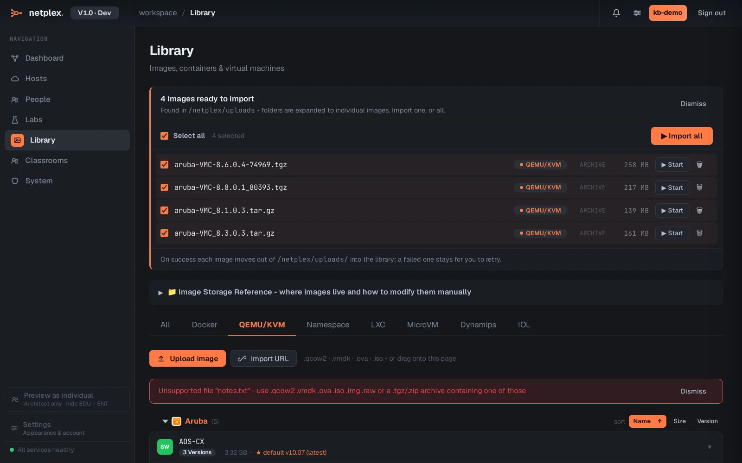Sort images by Size
The image size is (742, 463).
point(679,421)
